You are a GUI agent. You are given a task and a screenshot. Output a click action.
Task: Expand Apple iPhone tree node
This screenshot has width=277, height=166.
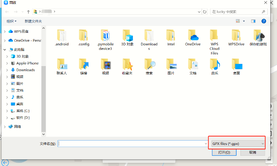point(7,63)
